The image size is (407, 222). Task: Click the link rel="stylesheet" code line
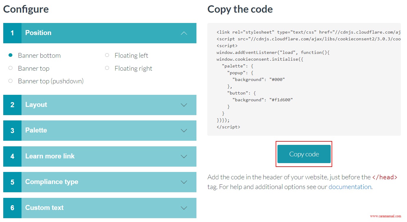pos(308,32)
